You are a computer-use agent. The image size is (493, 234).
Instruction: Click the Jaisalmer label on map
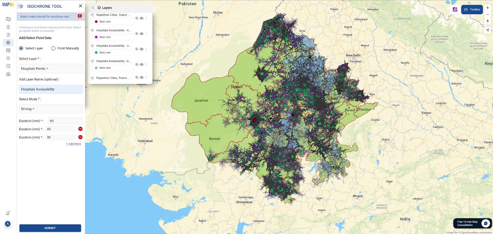point(201,101)
